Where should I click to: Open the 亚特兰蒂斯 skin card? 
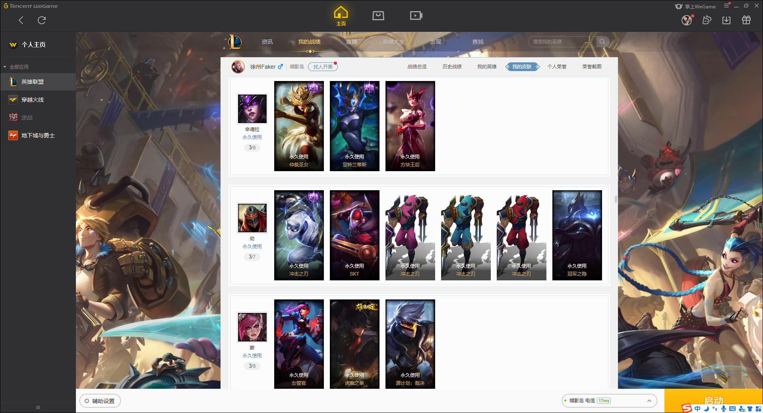click(354, 126)
